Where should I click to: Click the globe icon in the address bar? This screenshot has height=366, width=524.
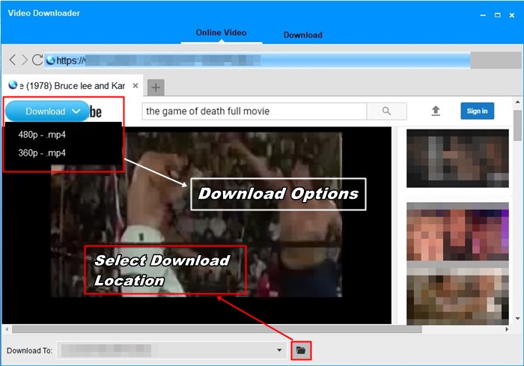[50, 60]
